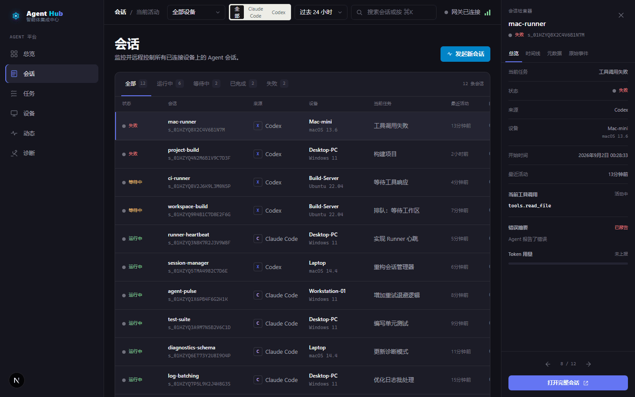Select the diagnostics-schema session row

click(x=303, y=352)
